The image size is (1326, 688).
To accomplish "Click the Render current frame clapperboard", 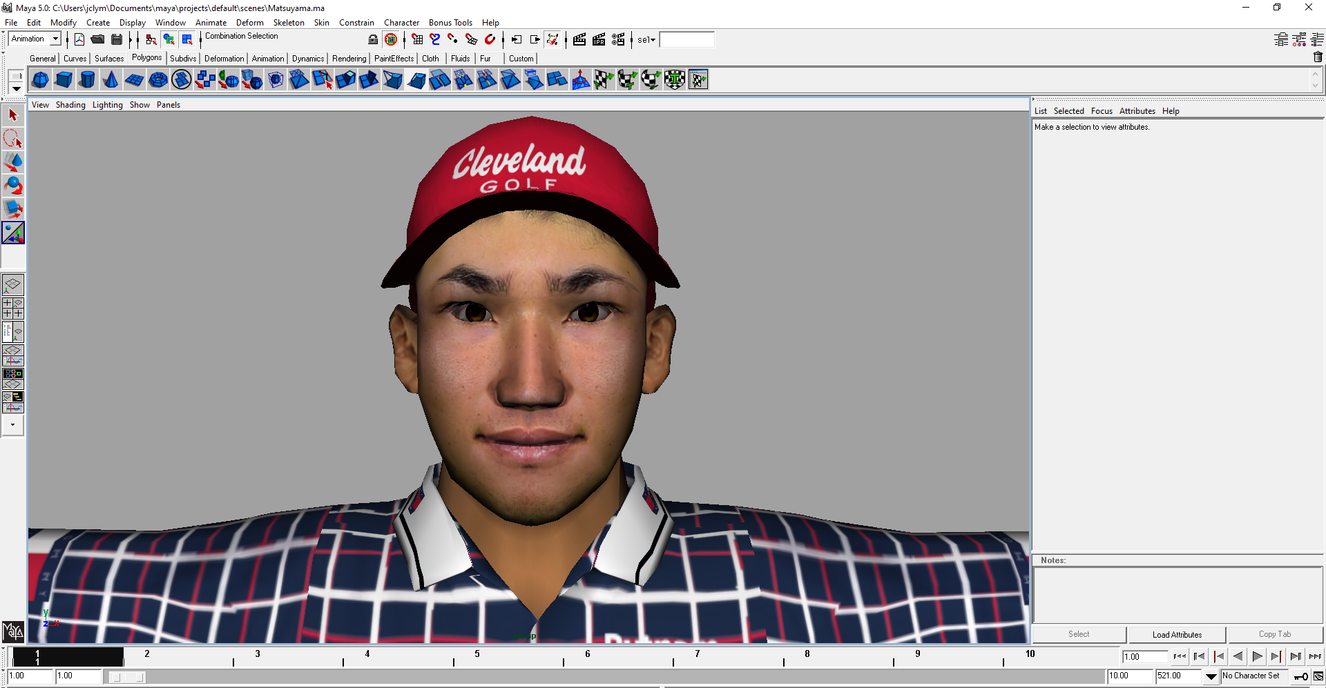I will tap(579, 39).
